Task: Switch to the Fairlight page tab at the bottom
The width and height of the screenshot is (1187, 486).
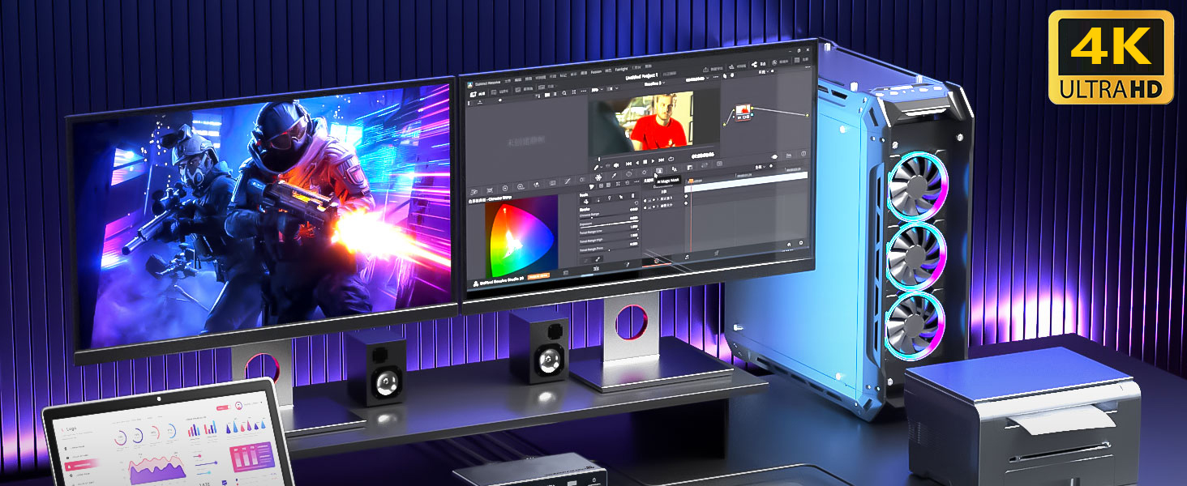Action: (x=687, y=257)
